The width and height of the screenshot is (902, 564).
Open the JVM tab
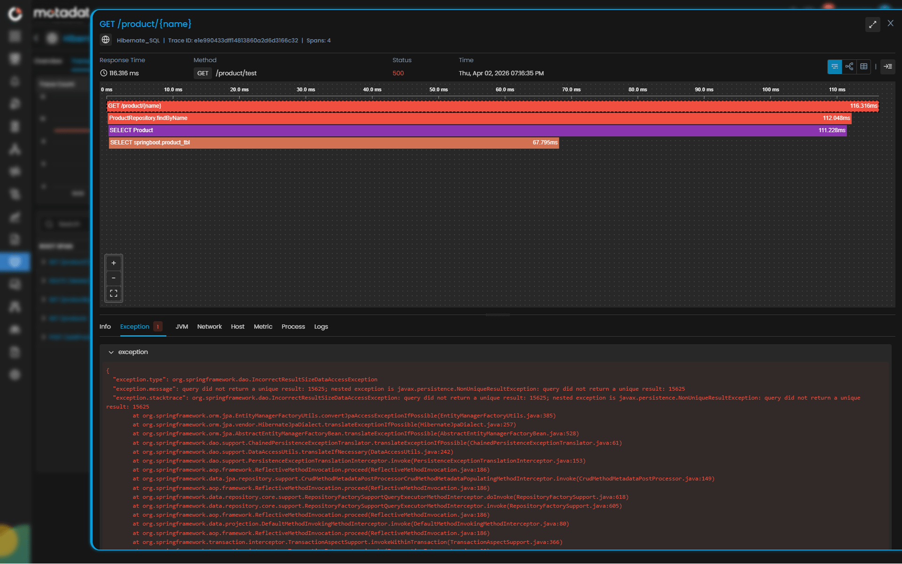point(181,327)
